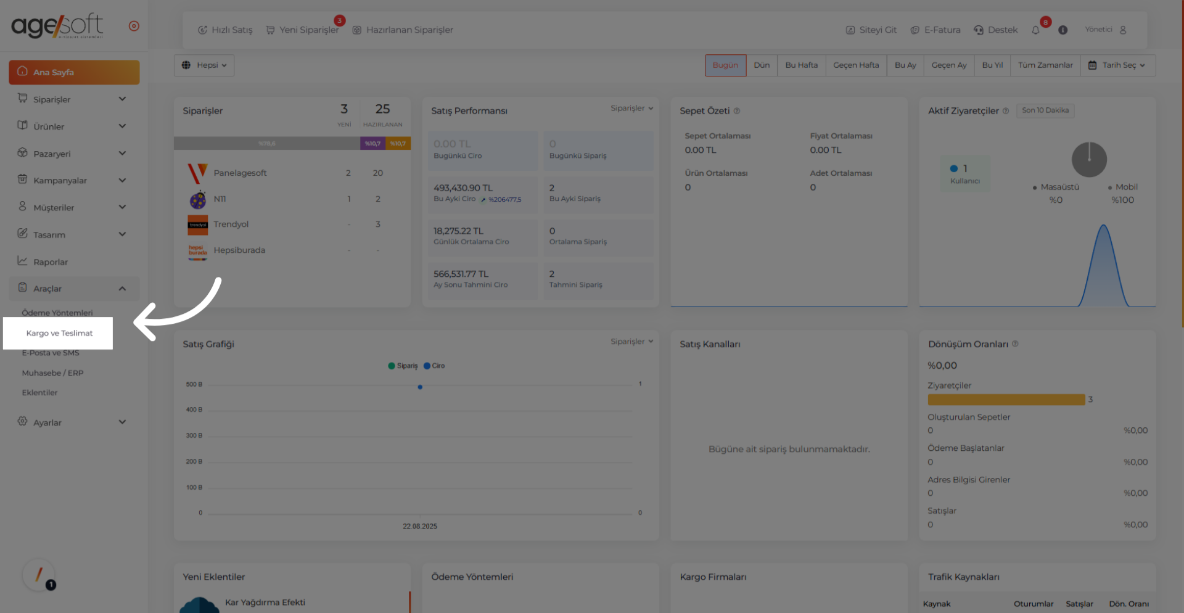The height and width of the screenshot is (613, 1184).
Task: Click Kar Yağdırma Efekti plugin
Action: pyautogui.click(x=265, y=603)
